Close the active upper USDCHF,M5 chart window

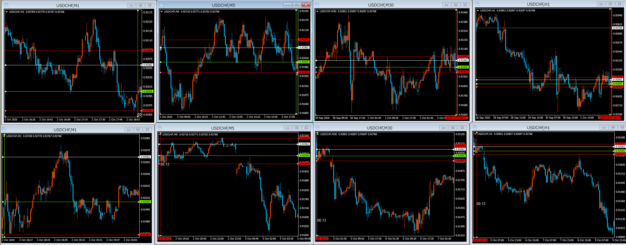(306, 5)
